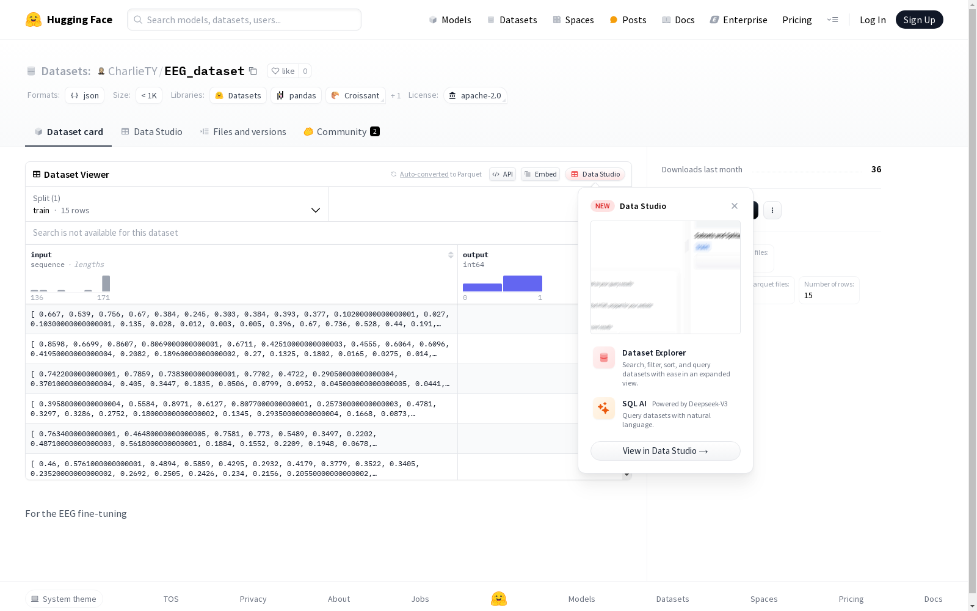
Task: Close the Data Studio popup
Action: [735, 206]
